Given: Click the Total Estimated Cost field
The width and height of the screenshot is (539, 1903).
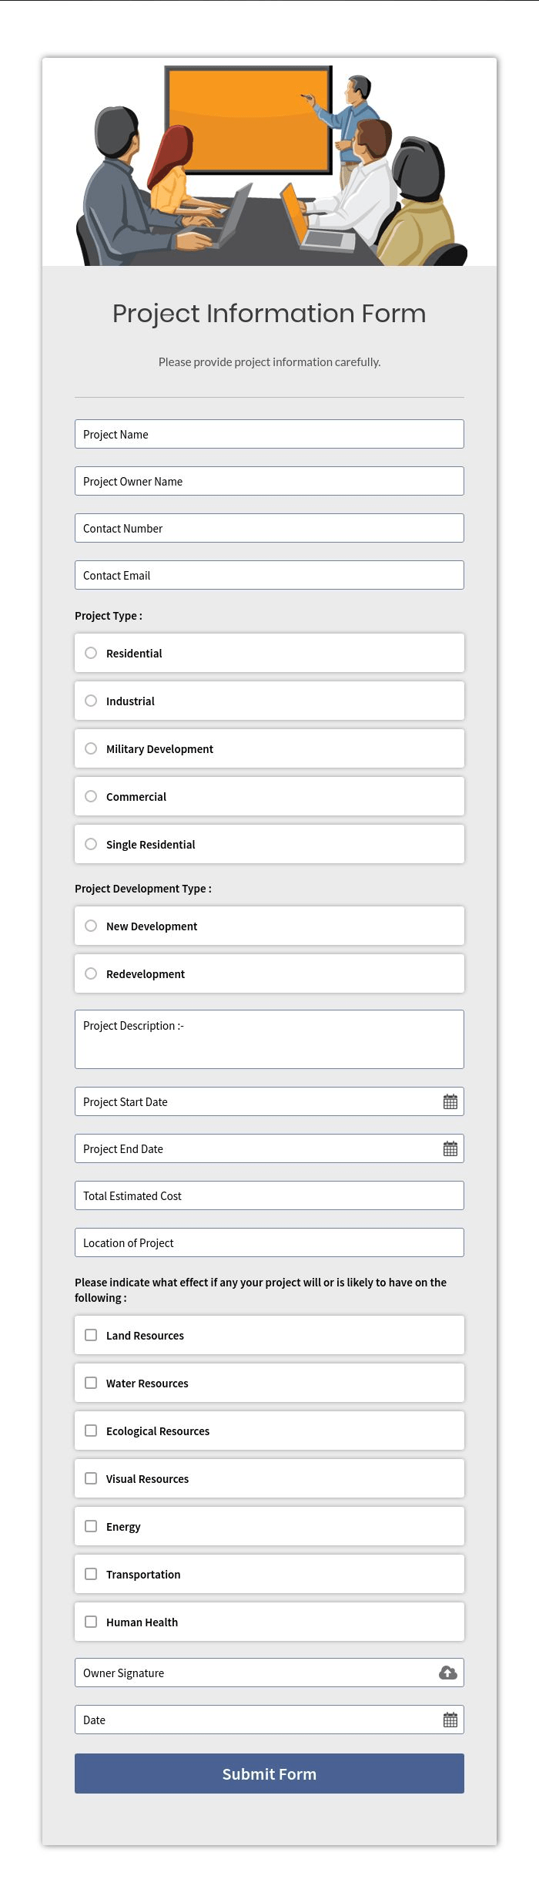Looking at the screenshot, I should click(269, 1195).
